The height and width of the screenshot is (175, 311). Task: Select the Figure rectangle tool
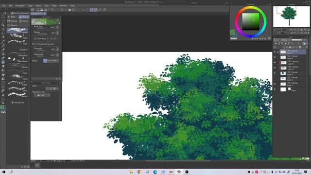3,83
